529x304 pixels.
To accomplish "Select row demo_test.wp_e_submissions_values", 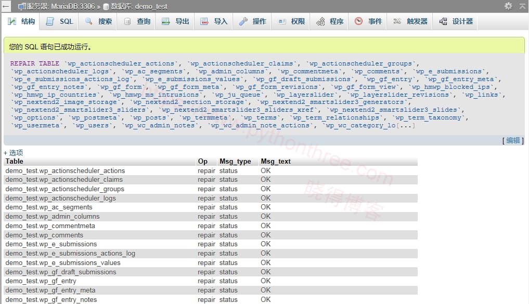I will (x=211, y=262).
